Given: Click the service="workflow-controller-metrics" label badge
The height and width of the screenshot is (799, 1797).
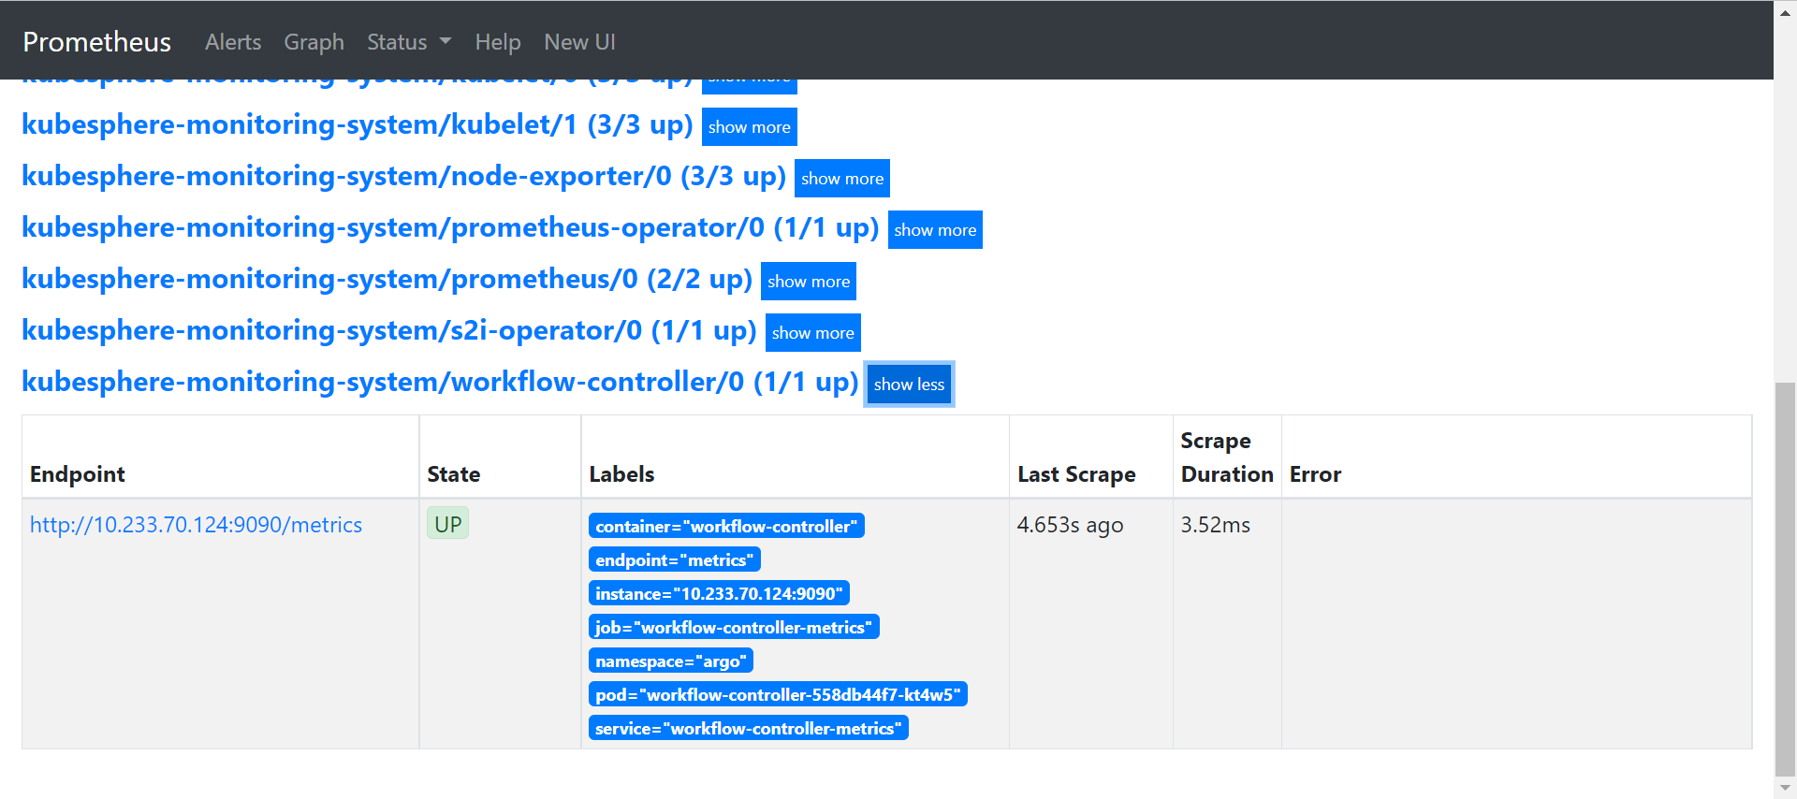Looking at the screenshot, I should [x=749, y=728].
